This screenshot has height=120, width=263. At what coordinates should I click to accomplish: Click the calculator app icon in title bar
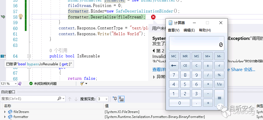pyautogui.click(x=170, y=23)
